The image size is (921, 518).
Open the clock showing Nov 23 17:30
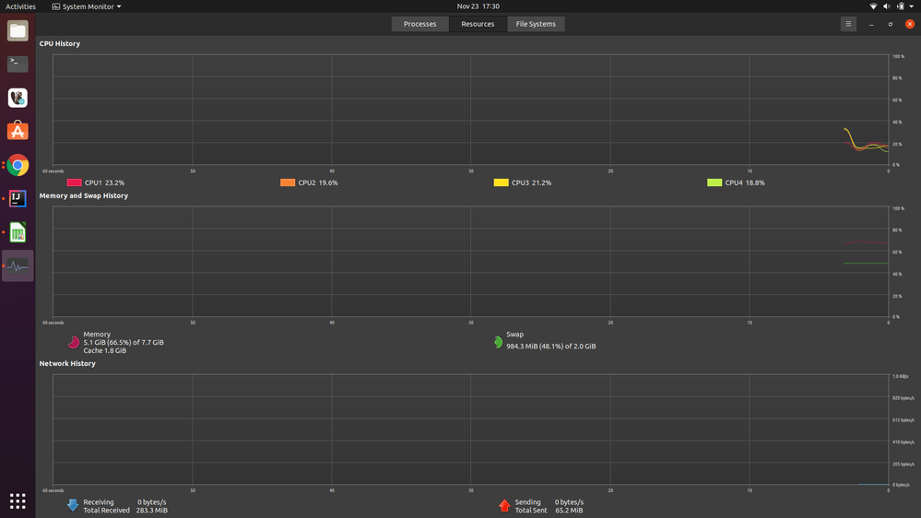coord(478,6)
